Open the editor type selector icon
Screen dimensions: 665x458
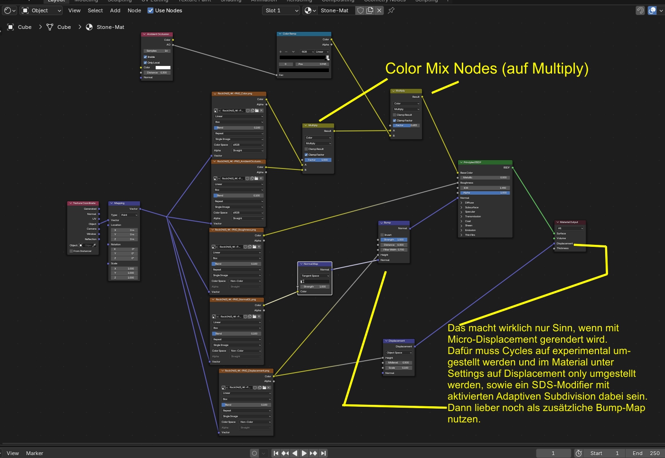9,10
